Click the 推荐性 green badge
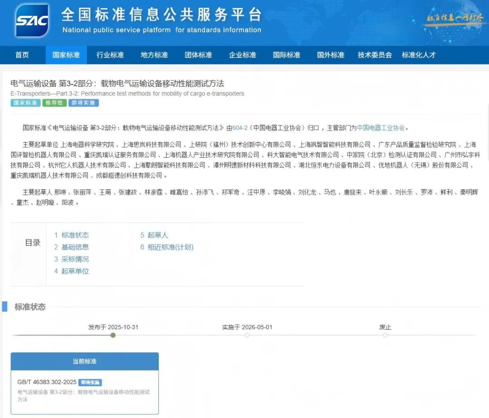The height and width of the screenshot is (418, 489). (x=54, y=103)
